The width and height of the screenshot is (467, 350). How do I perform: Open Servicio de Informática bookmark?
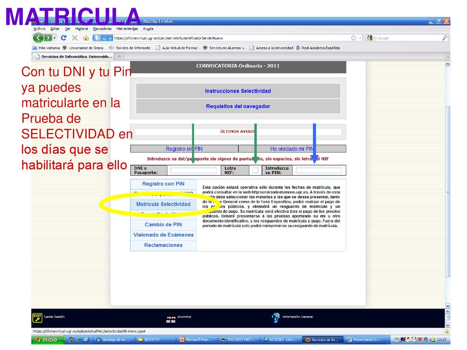pyautogui.click(x=131, y=47)
